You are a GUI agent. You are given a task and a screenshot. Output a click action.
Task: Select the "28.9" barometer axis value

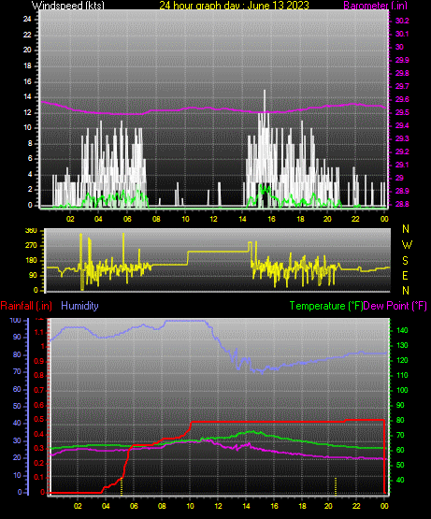click(x=402, y=191)
